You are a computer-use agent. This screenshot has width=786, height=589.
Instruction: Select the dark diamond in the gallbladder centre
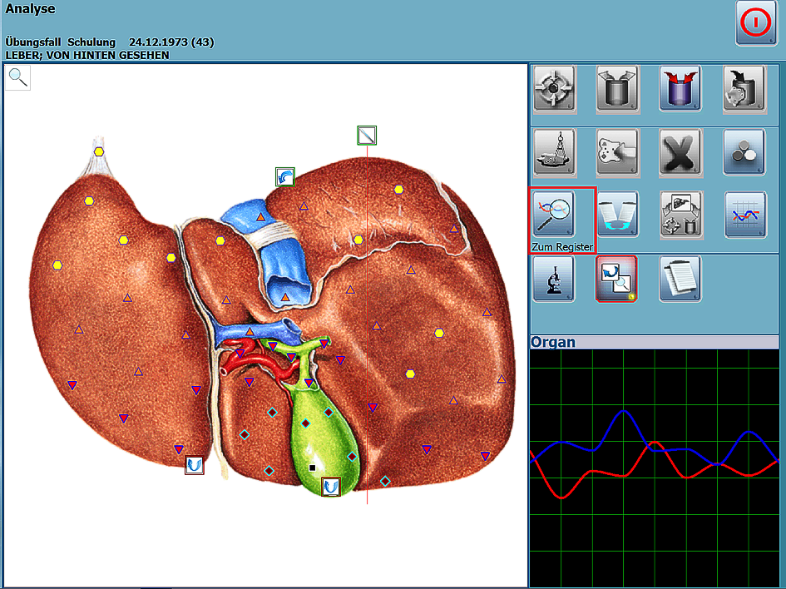[306, 423]
